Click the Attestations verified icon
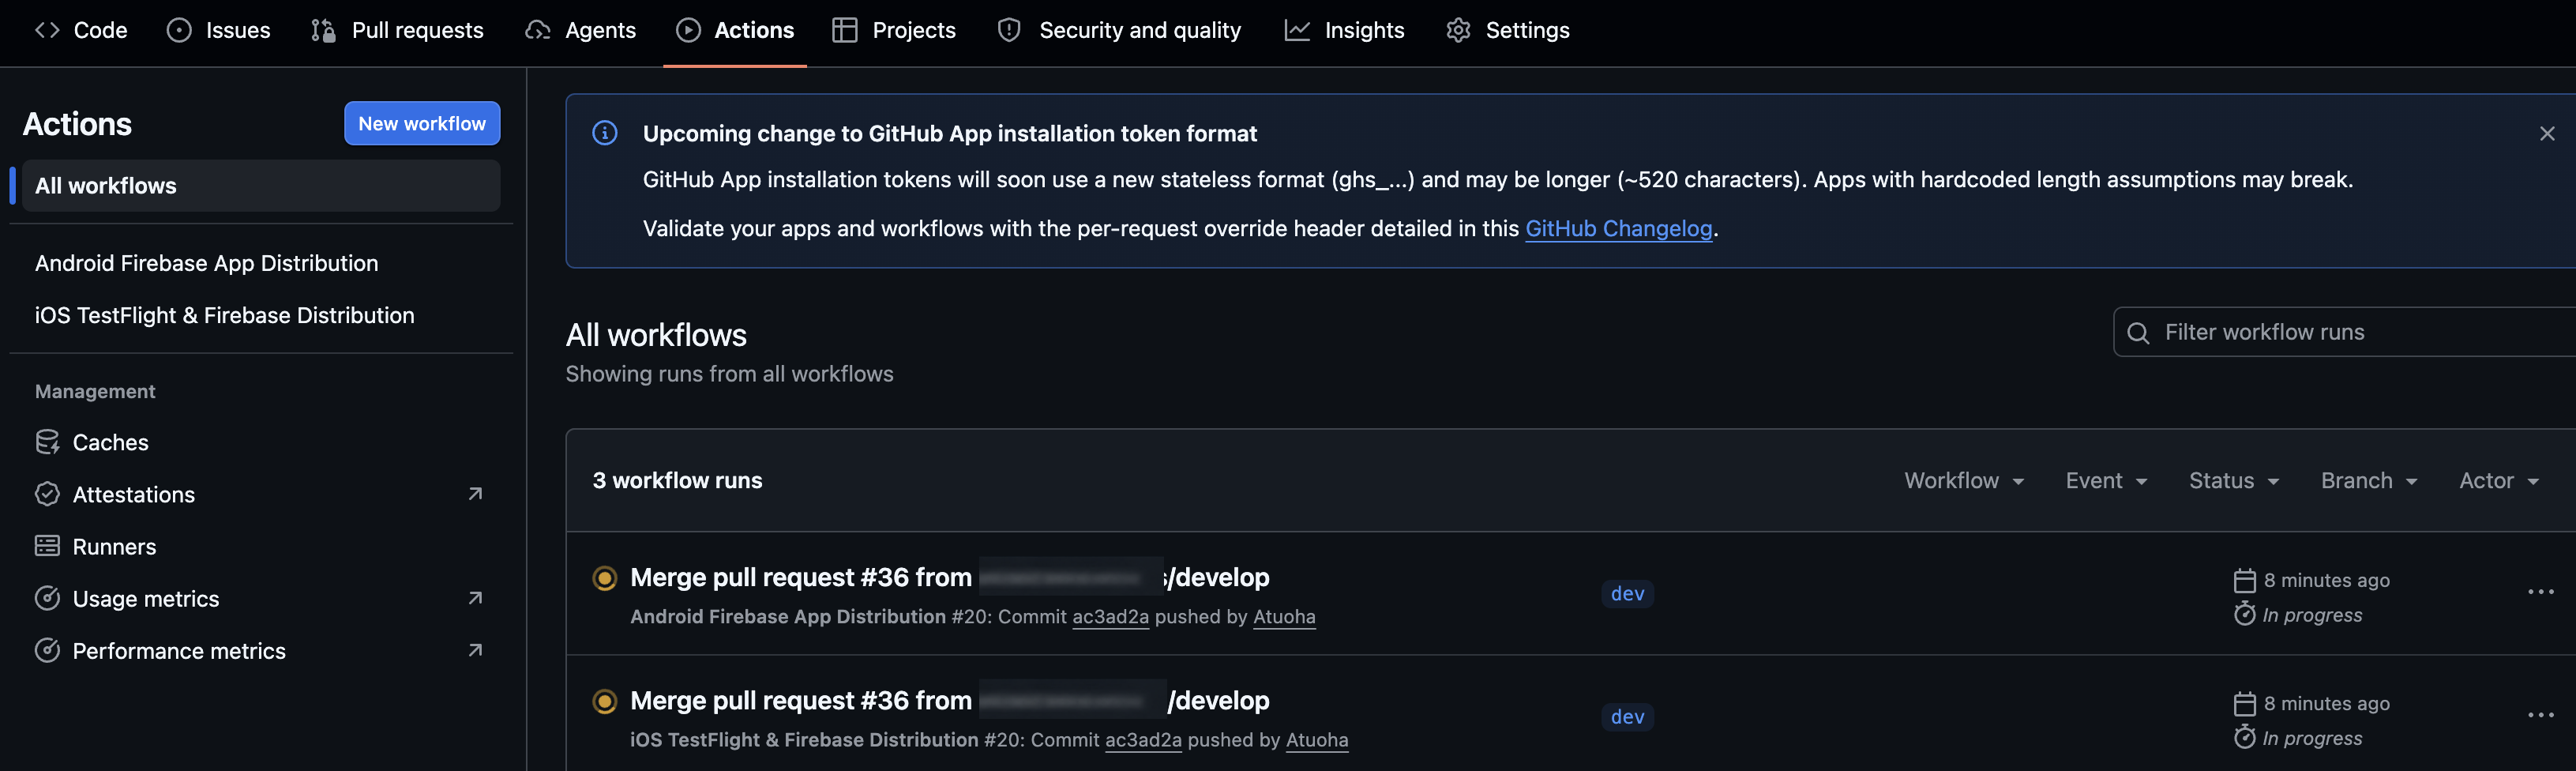Image resolution: width=2576 pixels, height=771 pixels. tap(47, 494)
